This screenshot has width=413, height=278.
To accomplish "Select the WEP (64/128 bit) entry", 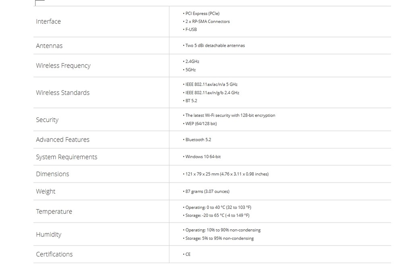I will pos(201,124).
